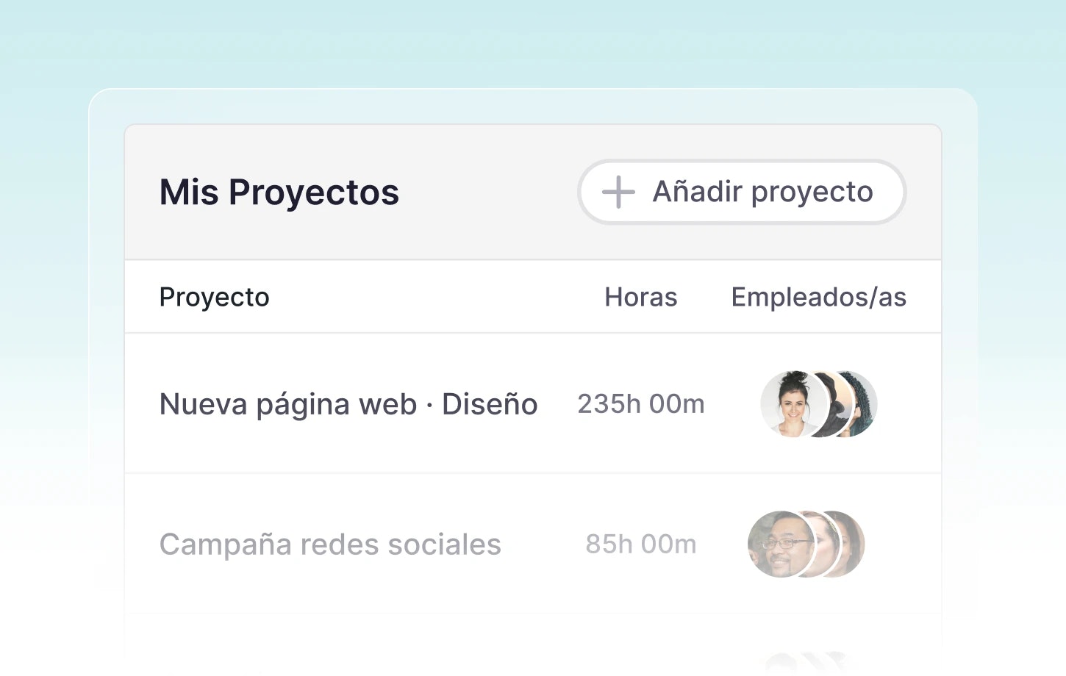
Task: Click the 85h 00m hours value
Action: 640,544
